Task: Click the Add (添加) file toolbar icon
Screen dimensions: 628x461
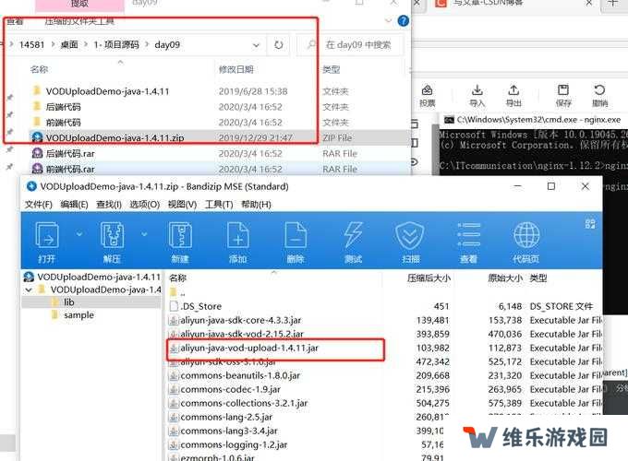Action: click(x=238, y=242)
